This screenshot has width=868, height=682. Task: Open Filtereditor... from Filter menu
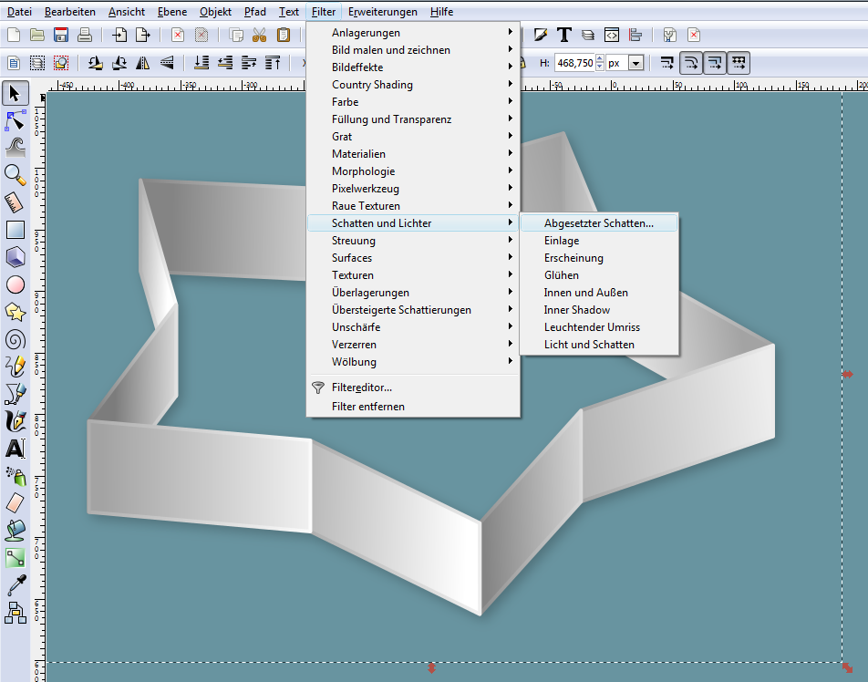361,387
